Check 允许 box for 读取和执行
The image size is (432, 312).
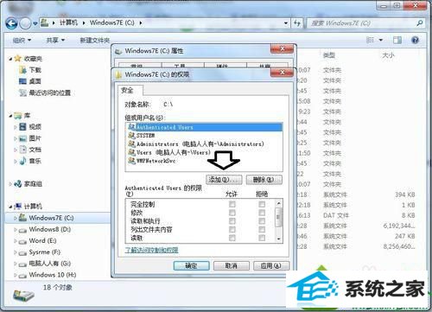click(x=232, y=221)
